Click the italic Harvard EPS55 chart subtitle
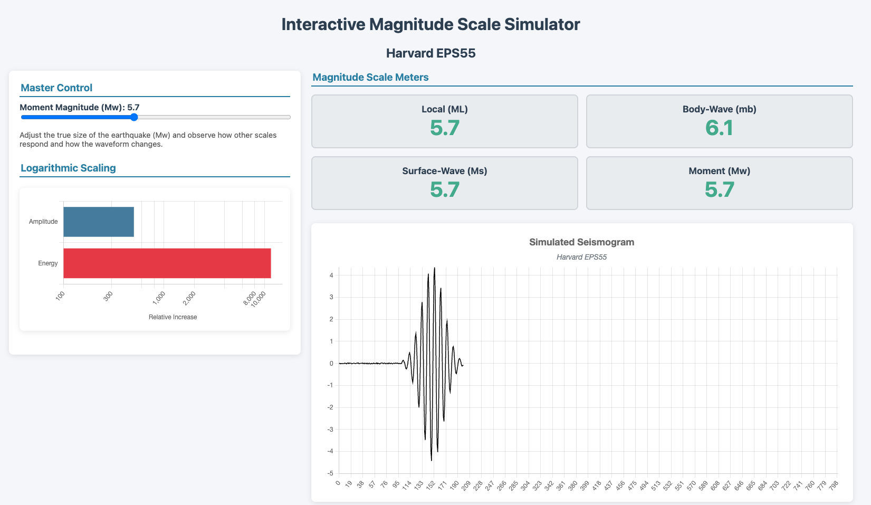871x505 pixels. tap(581, 257)
